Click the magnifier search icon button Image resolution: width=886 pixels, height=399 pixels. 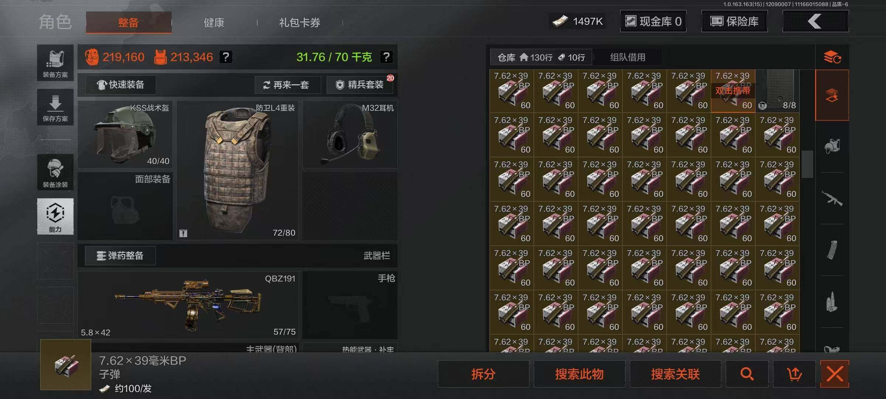coord(747,374)
